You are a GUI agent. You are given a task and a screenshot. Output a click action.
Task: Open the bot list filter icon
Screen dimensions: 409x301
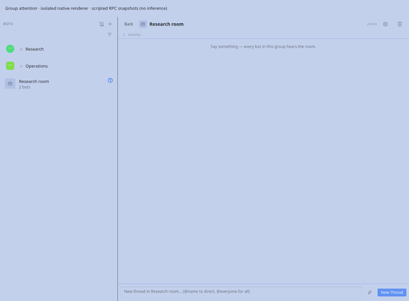pyautogui.click(x=110, y=34)
